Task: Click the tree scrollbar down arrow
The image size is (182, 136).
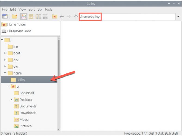Action: 59,129
